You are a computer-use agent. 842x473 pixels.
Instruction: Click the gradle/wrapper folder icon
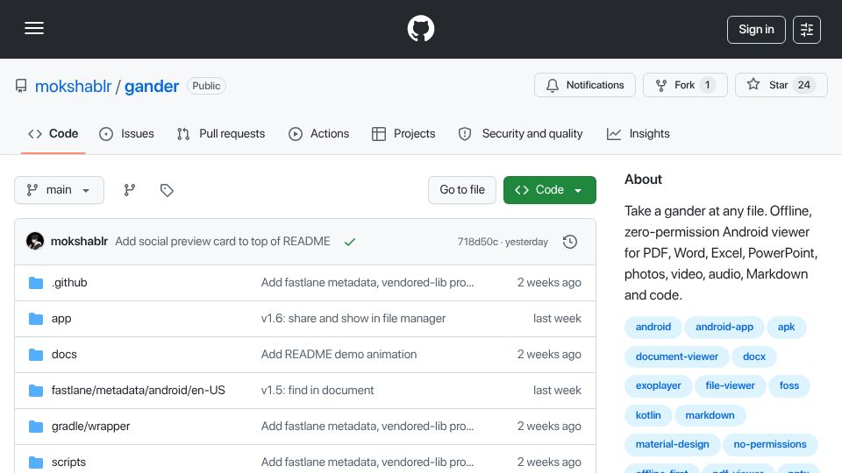[x=36, y=427]
